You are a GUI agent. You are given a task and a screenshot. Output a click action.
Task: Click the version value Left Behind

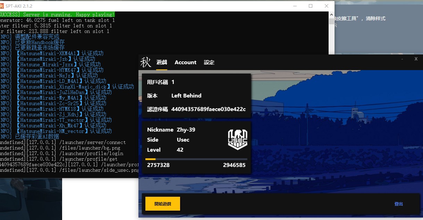186,96
